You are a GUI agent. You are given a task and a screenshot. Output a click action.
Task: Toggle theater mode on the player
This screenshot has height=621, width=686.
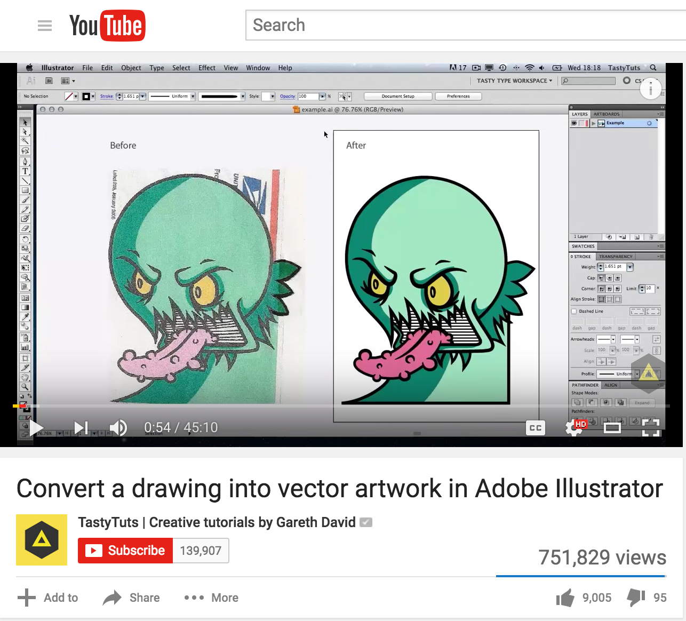pyautogui.click(x=612, y=427)
